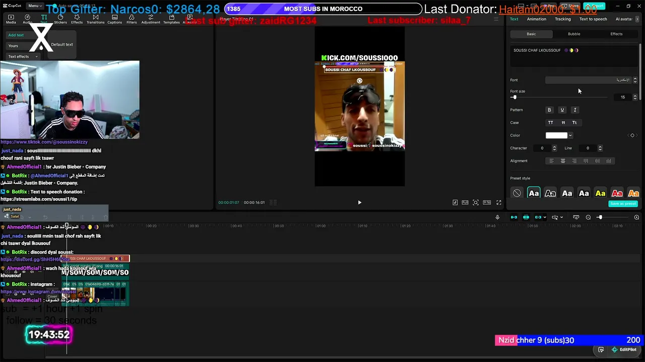Set case to all uppercase TT
Viewport: 645px width, 362px height.
[x=550, y=123]
